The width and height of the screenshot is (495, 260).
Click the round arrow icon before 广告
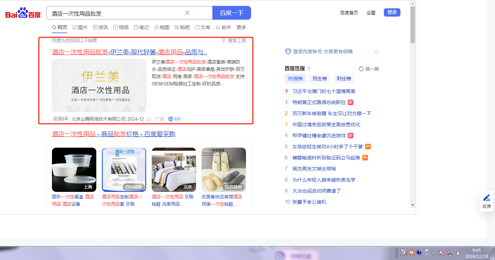pyautogui.click(x=149, y=119)
